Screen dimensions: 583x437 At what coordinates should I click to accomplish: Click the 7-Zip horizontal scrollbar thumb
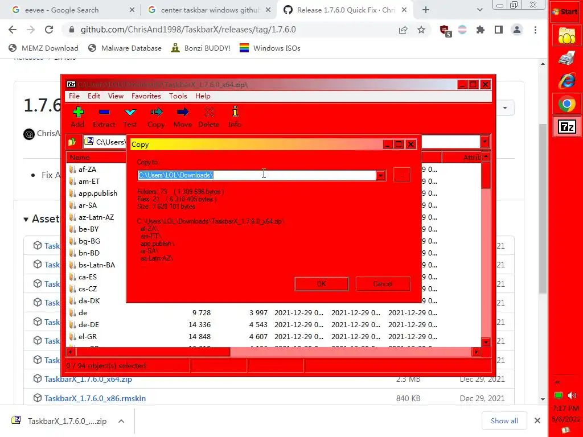(x=153, y=352)
